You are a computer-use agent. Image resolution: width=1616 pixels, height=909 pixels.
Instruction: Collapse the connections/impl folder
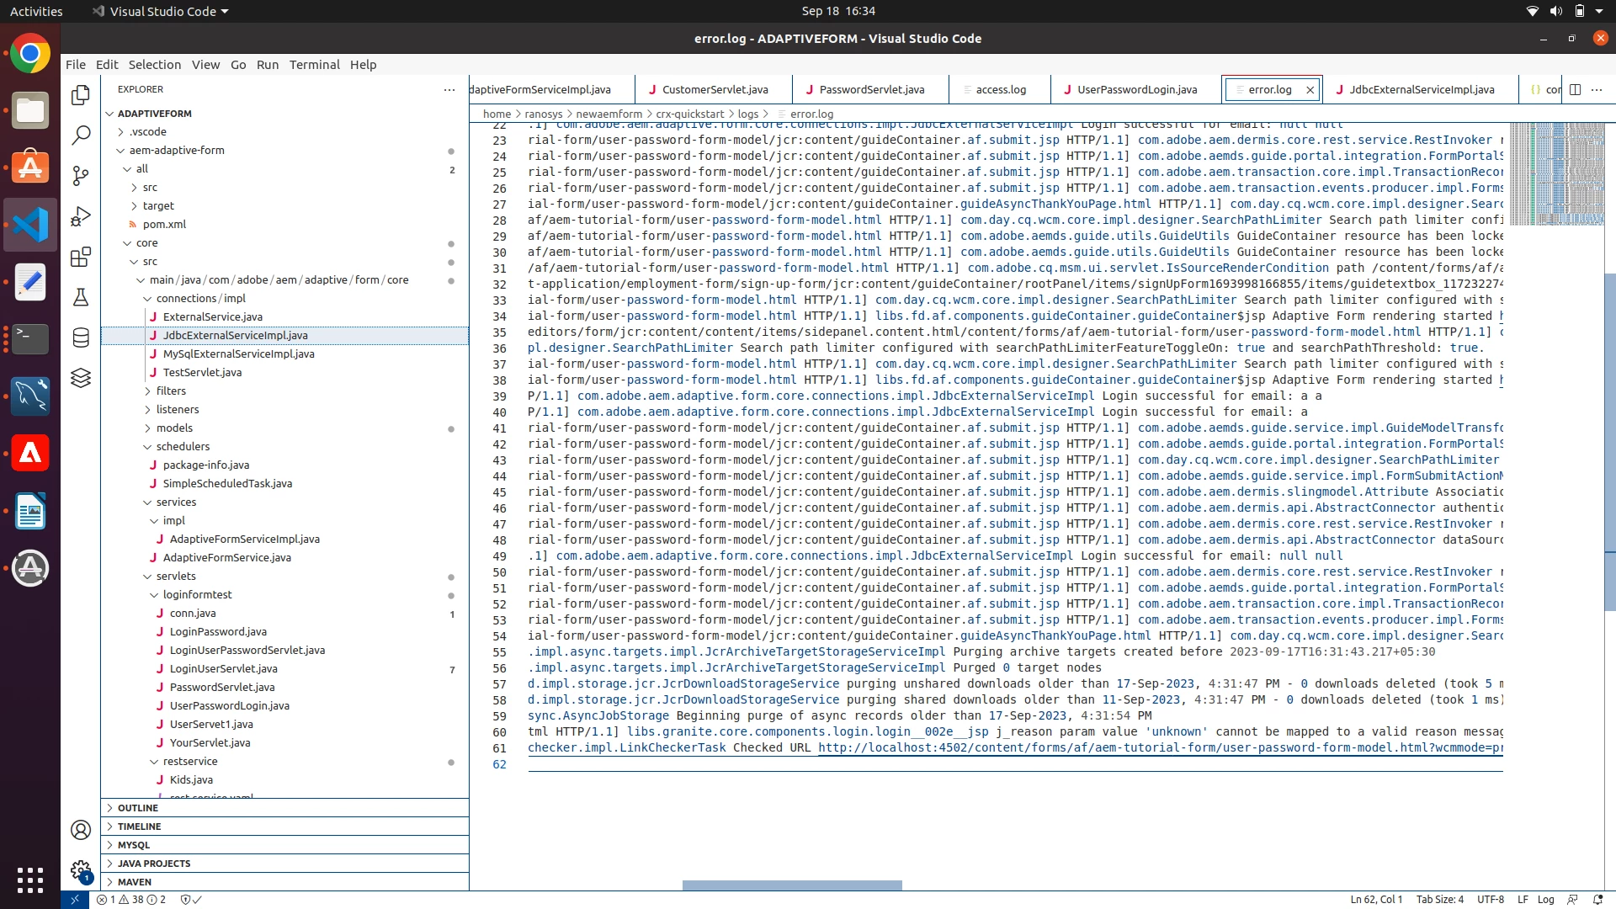(200, 298)
